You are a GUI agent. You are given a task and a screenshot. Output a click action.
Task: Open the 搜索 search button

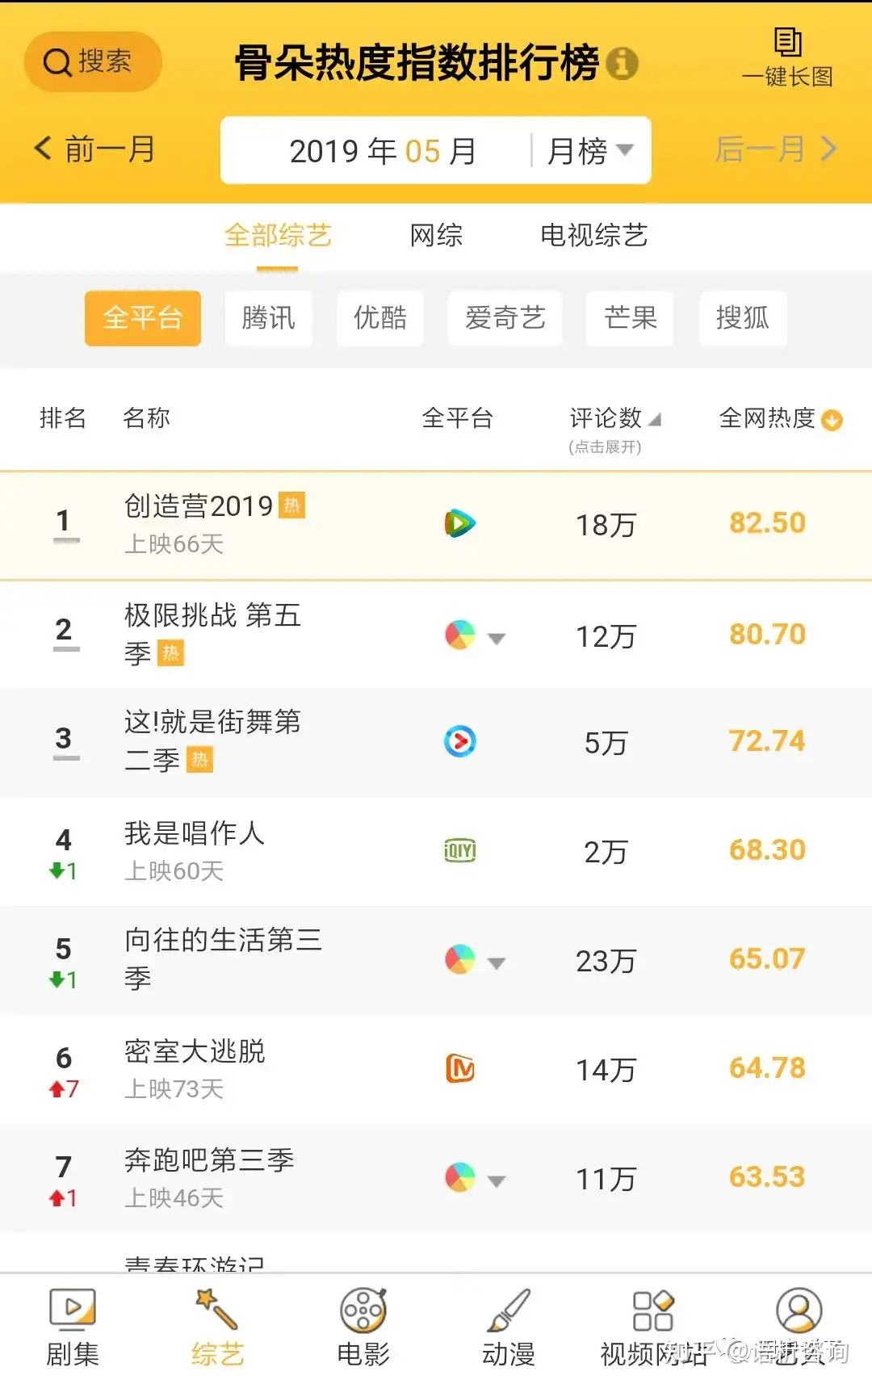tap(93, 61)
